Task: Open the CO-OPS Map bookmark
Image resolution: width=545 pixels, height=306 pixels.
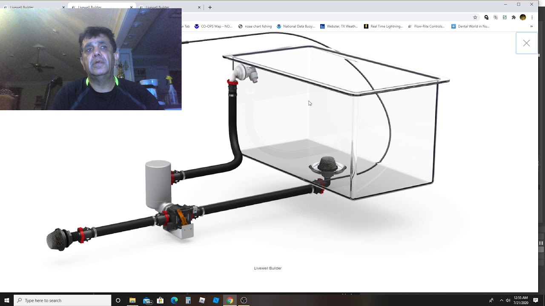Action: [213, 26]
